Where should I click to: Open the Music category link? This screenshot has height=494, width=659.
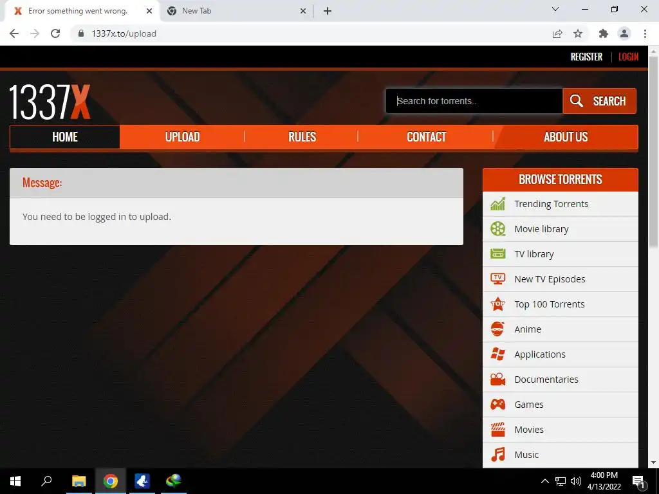click(x=526, y=455)
